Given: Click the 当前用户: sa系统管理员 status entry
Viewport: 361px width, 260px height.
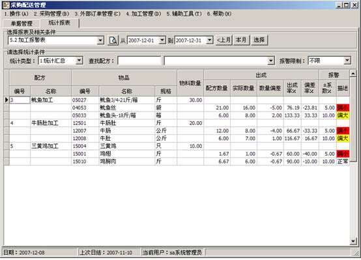Looking at the screenshot, I should tap(172, 253).
